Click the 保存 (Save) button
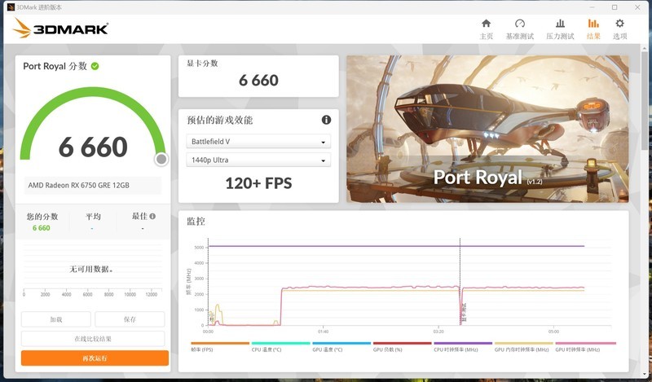 [x=130, y=319]
